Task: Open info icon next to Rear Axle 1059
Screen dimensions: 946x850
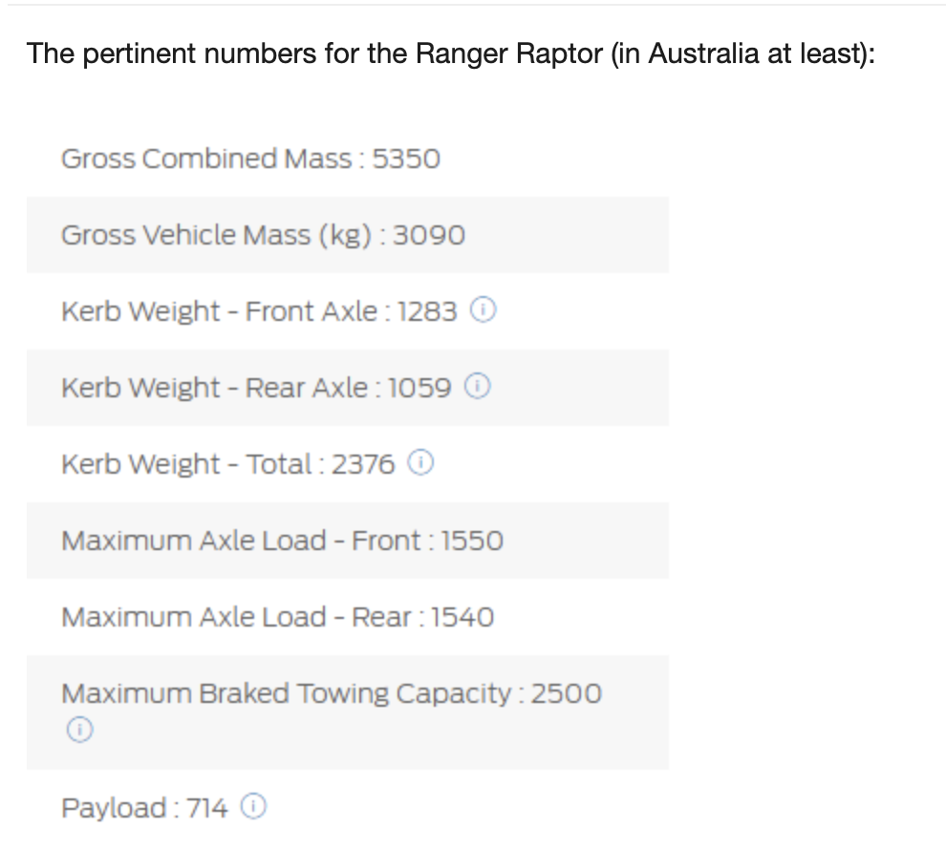Action: (478, 388)
